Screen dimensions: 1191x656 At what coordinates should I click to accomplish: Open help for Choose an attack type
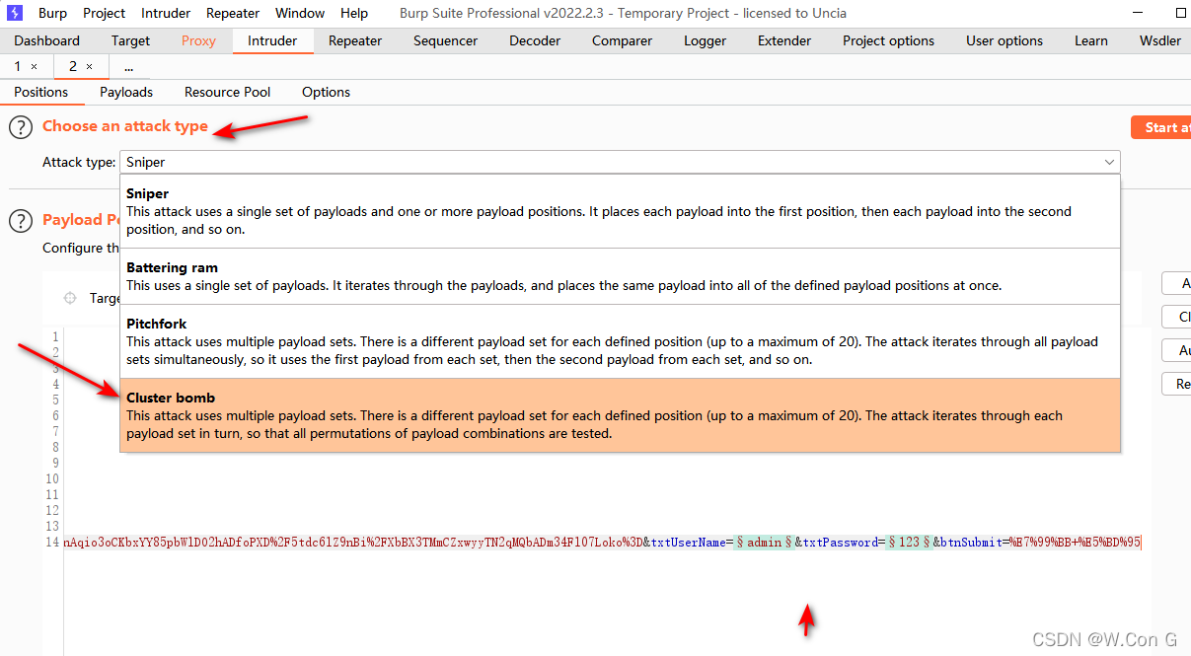[x=21, y=127]
